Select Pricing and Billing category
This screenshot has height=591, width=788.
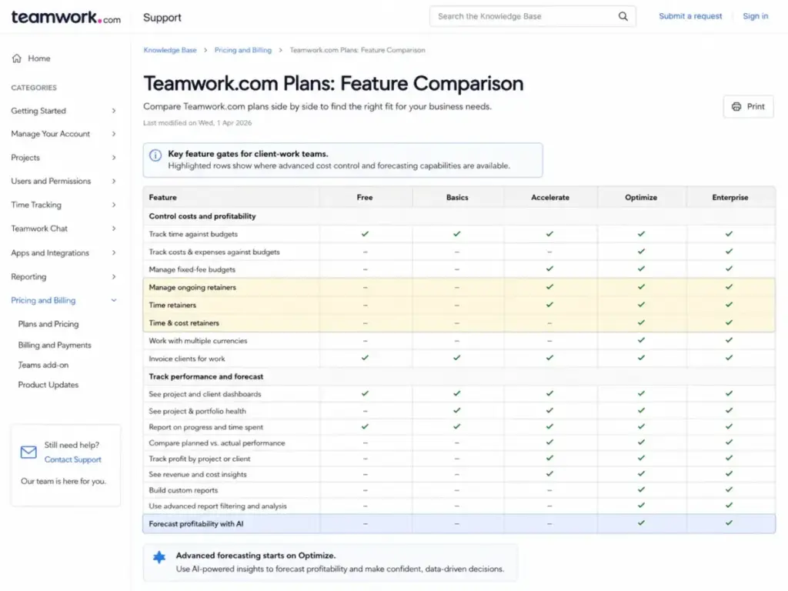tap(43, 300)
